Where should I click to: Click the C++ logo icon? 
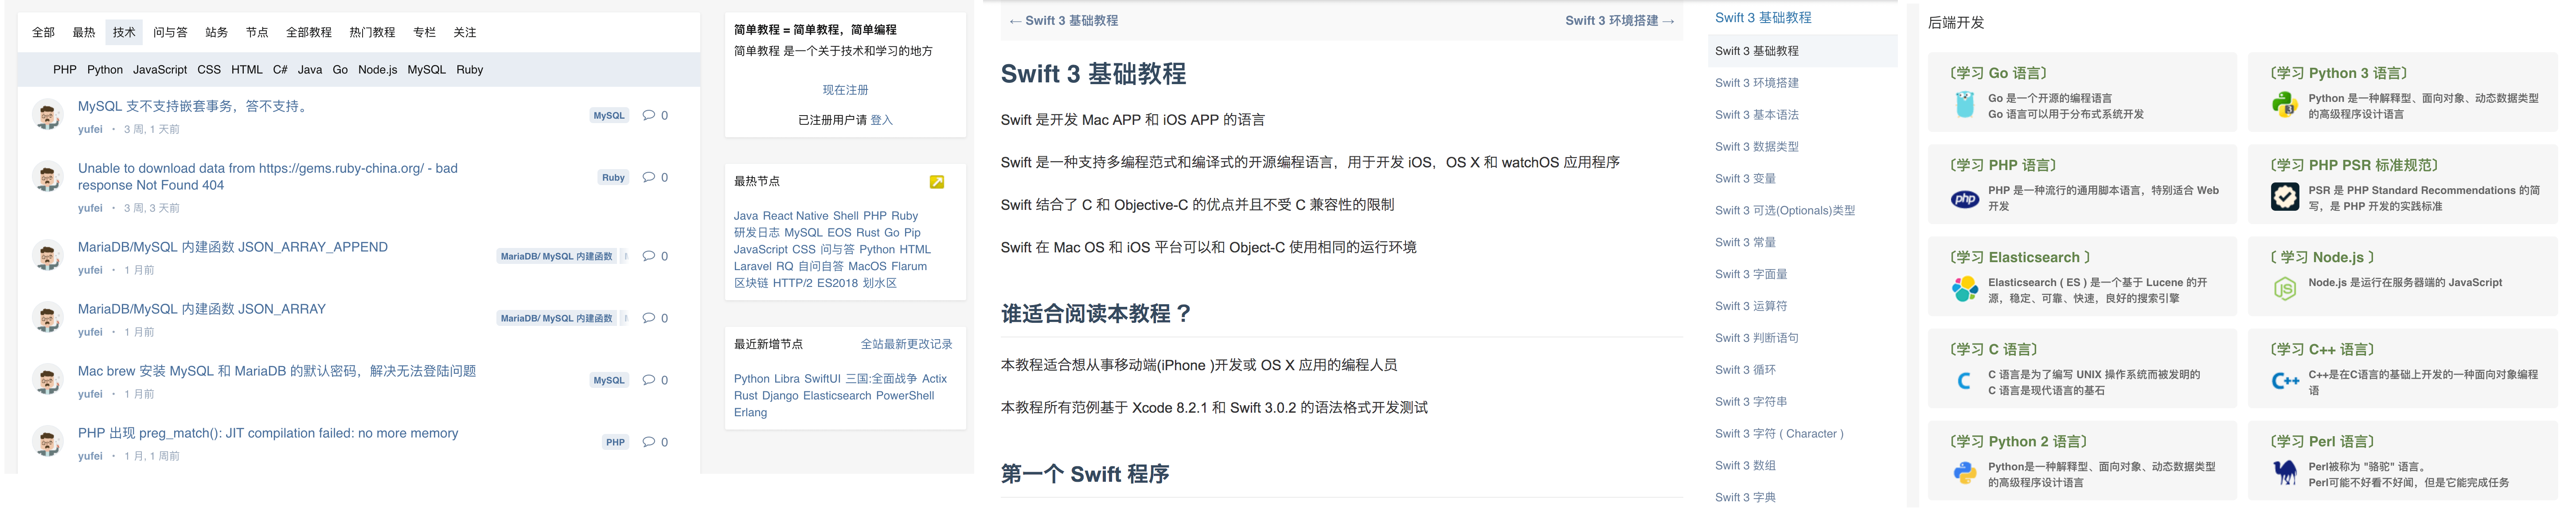[2284, 381]
